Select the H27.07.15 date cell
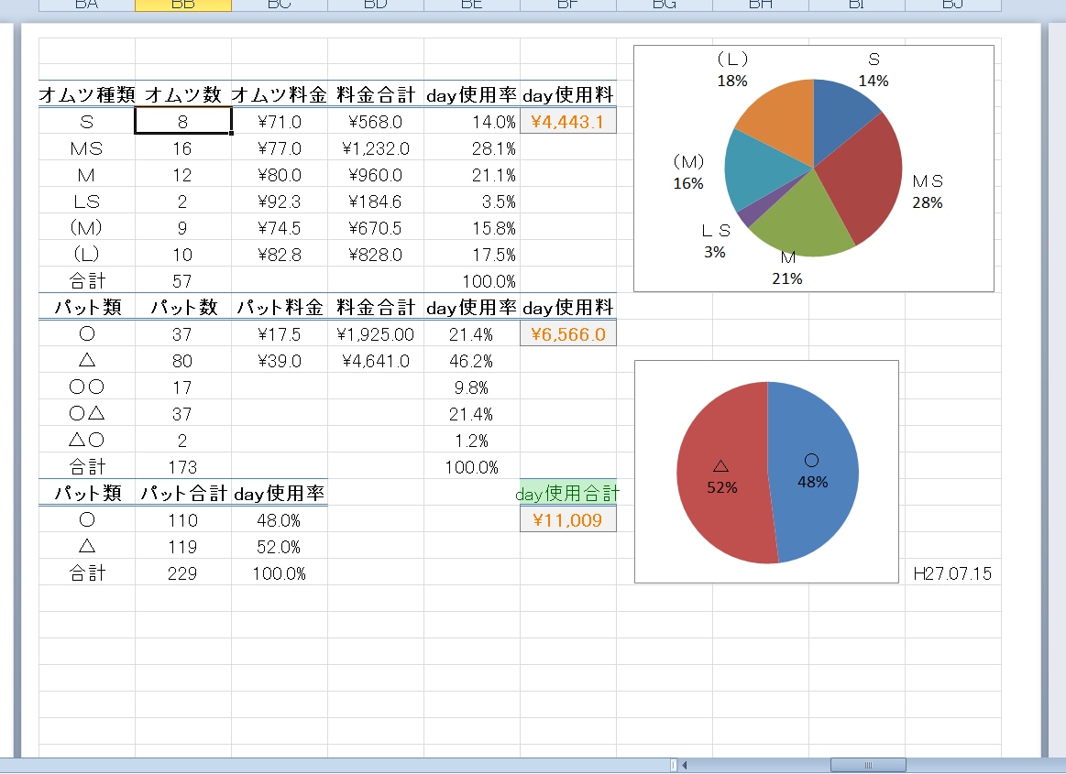Screen dimensions: 1066x774 point(952,572)
